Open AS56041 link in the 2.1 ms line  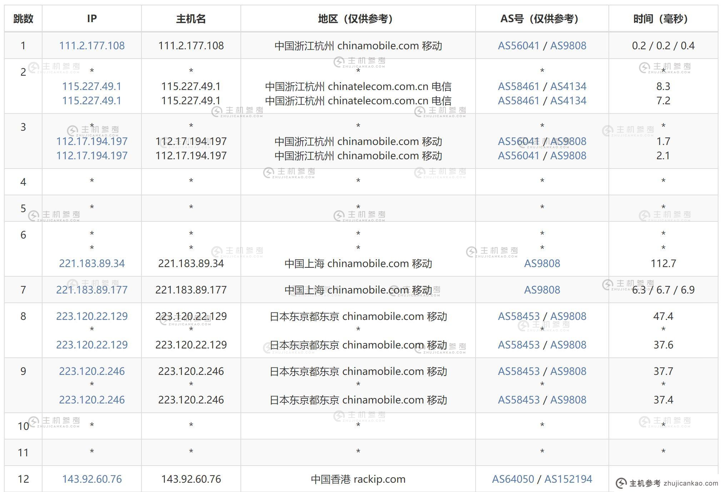coord(518,156)
